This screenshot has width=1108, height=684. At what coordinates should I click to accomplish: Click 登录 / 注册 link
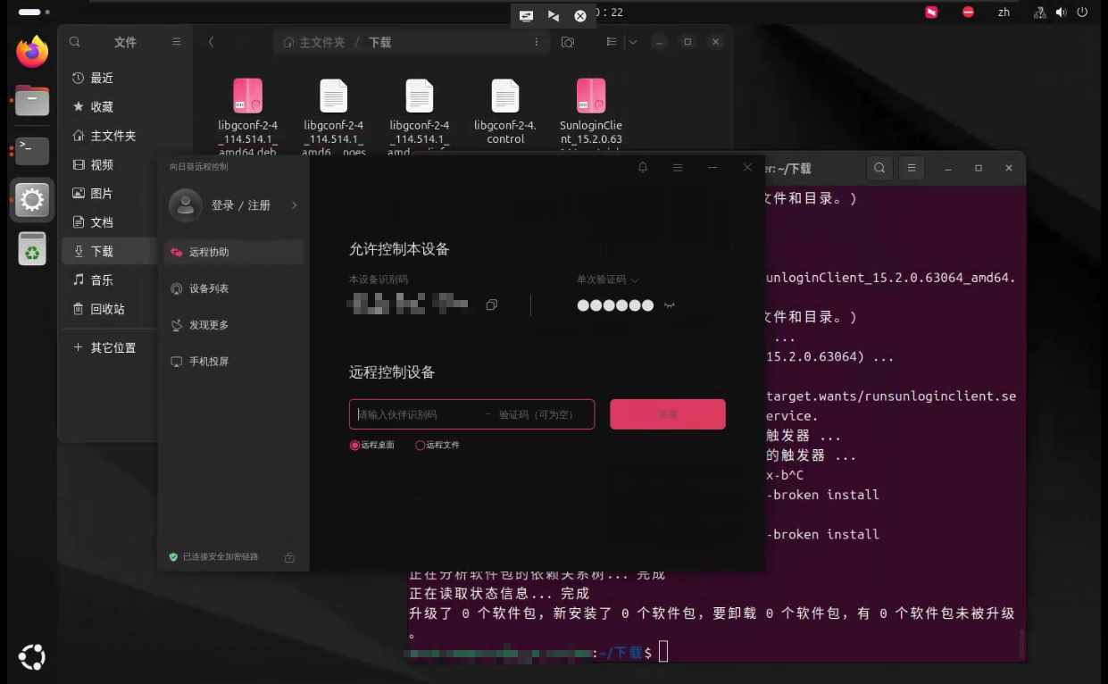(240, 205)
